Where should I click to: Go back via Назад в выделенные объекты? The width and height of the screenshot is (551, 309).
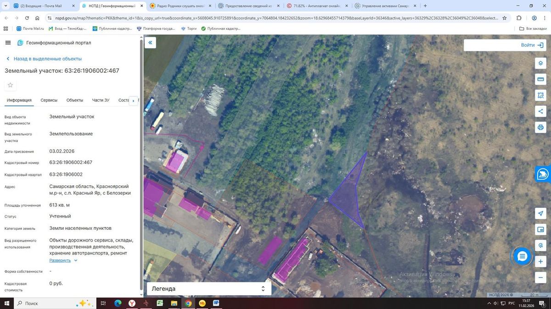click(44, 59)
